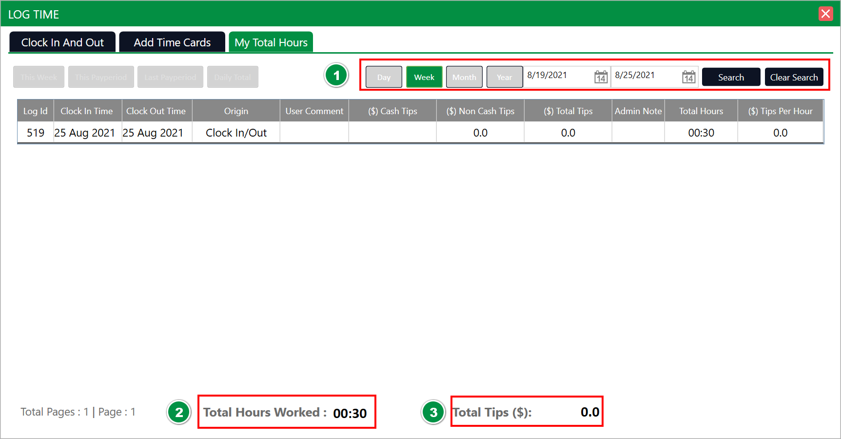Image resolution: width=841 pixels, height=439 pixels.
Task: Click the Daily Total button
Action: tap(233, 77)
